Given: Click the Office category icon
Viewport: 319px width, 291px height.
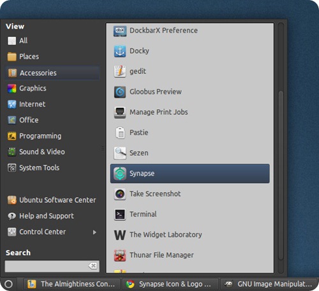Looking at the screenshot, I should [x=11, y=120].
